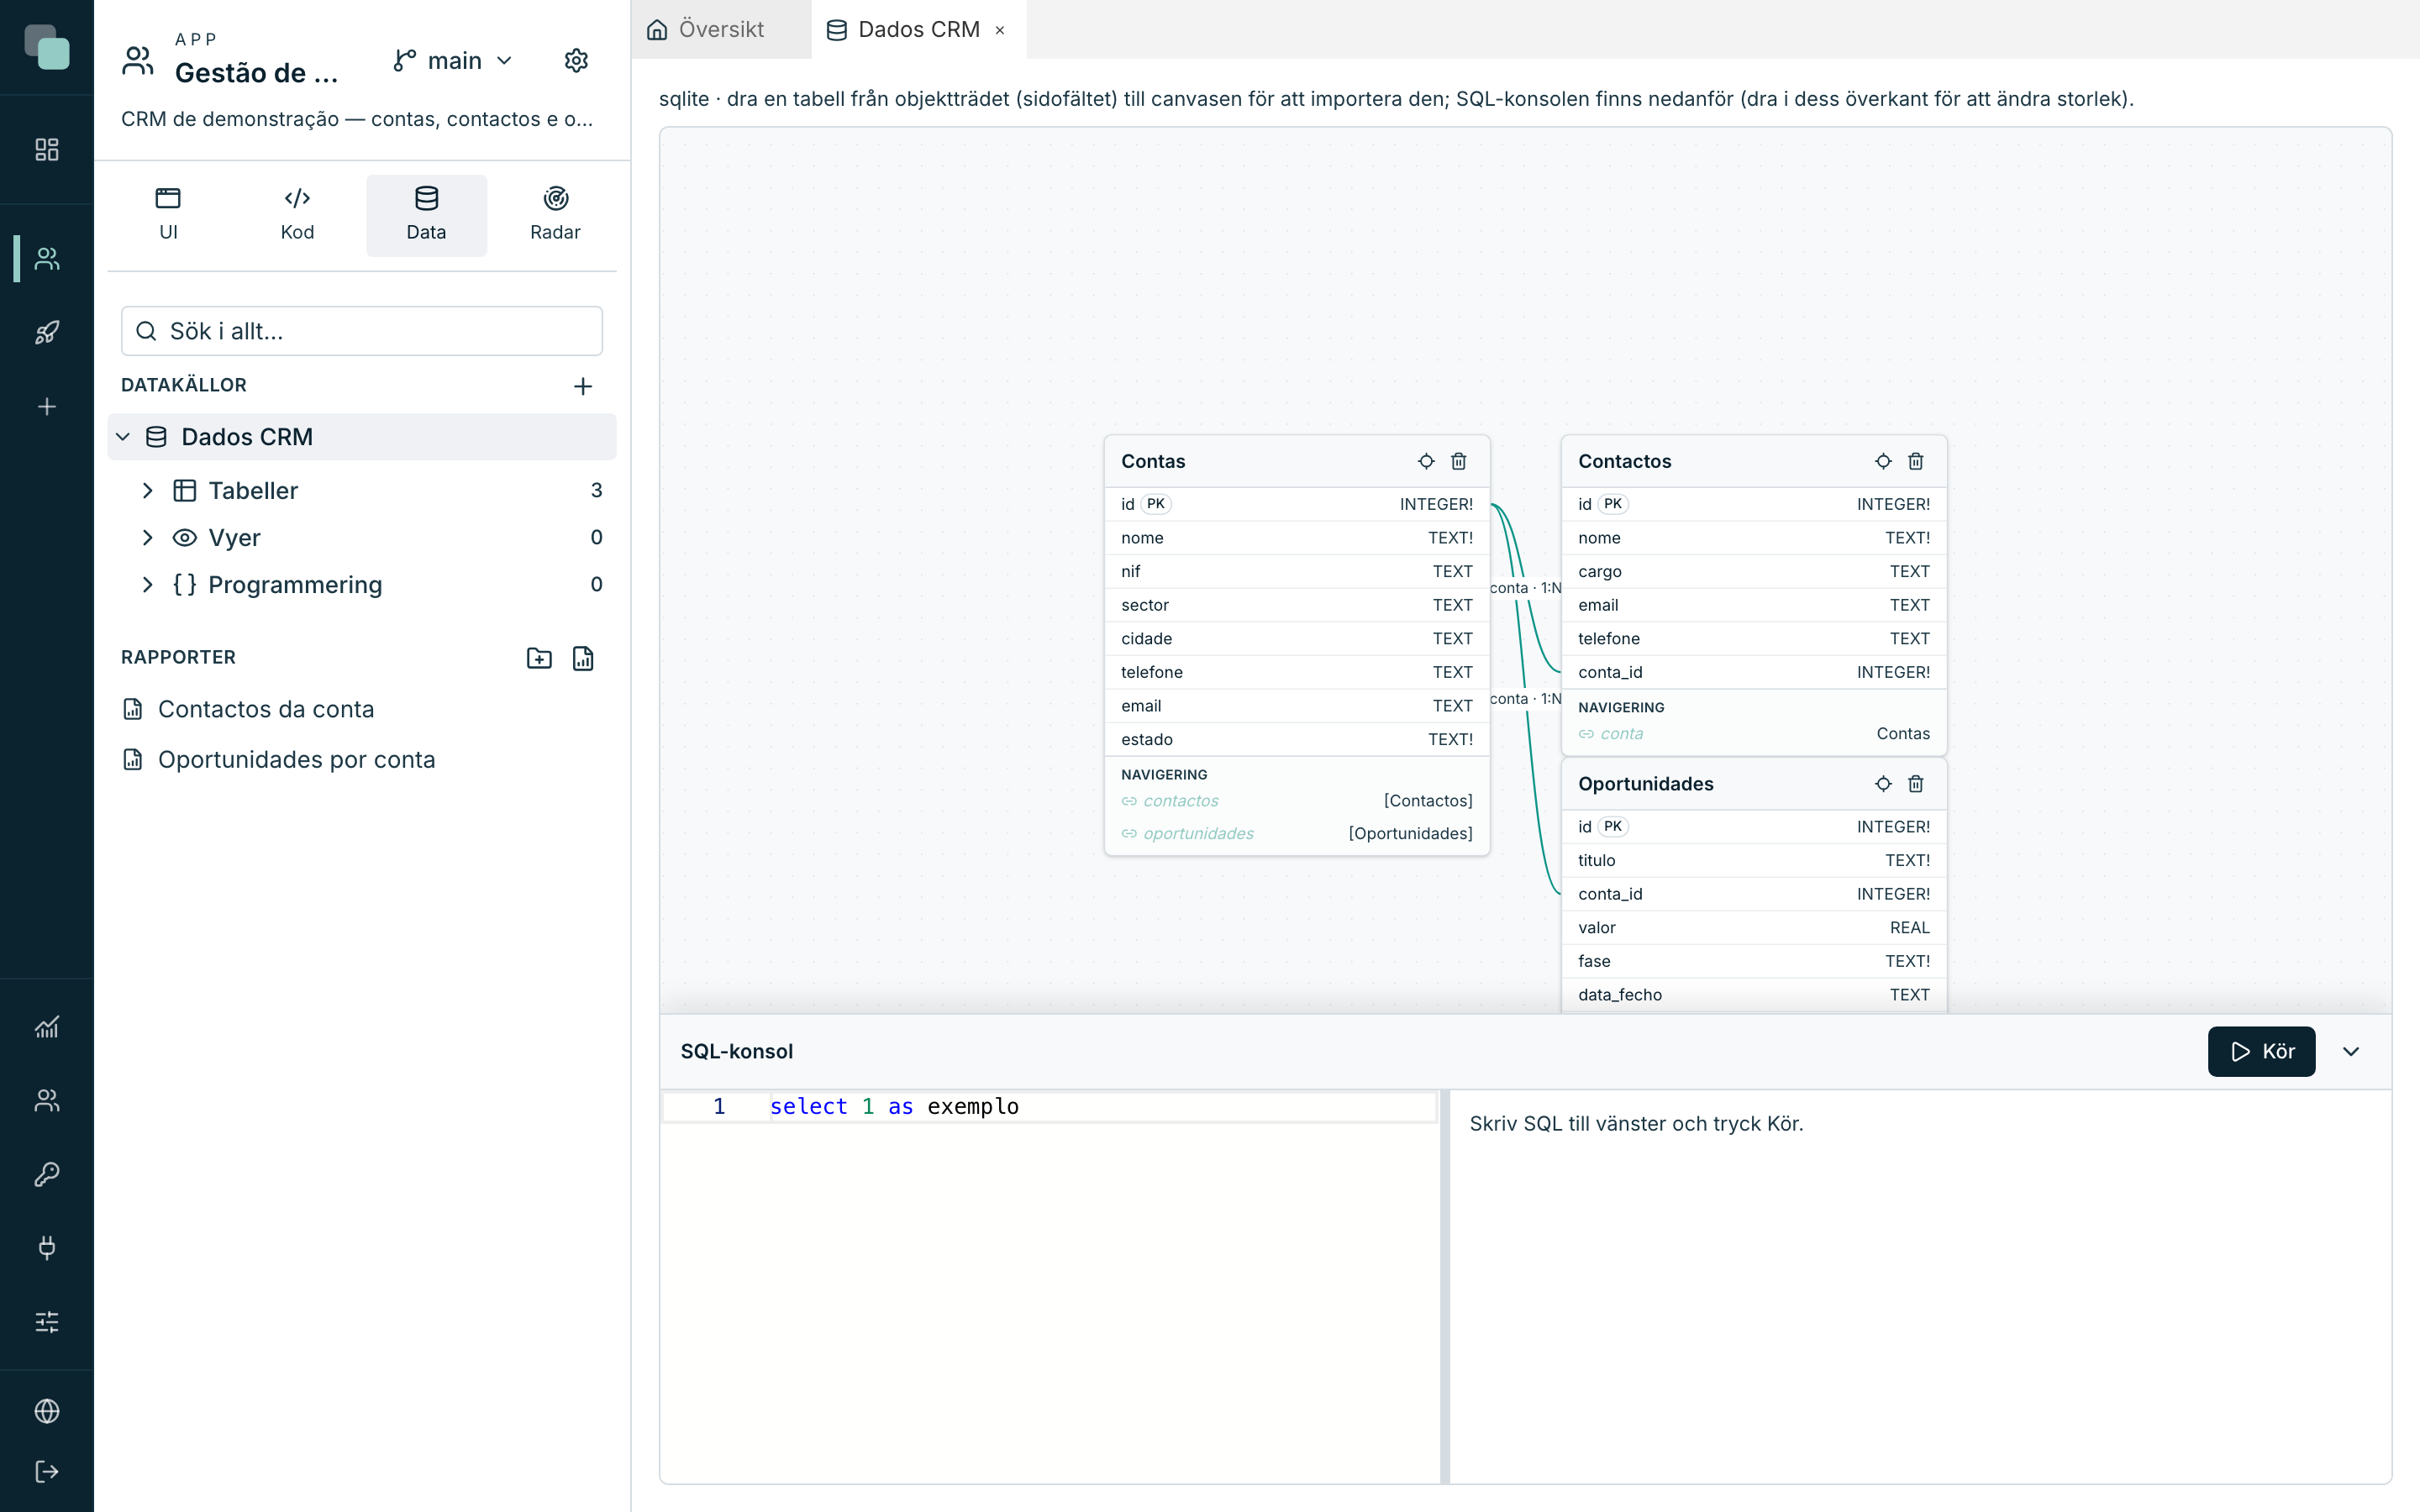
Task: Collapse the Dados CRM data source
Action: [x=123, y=437]
